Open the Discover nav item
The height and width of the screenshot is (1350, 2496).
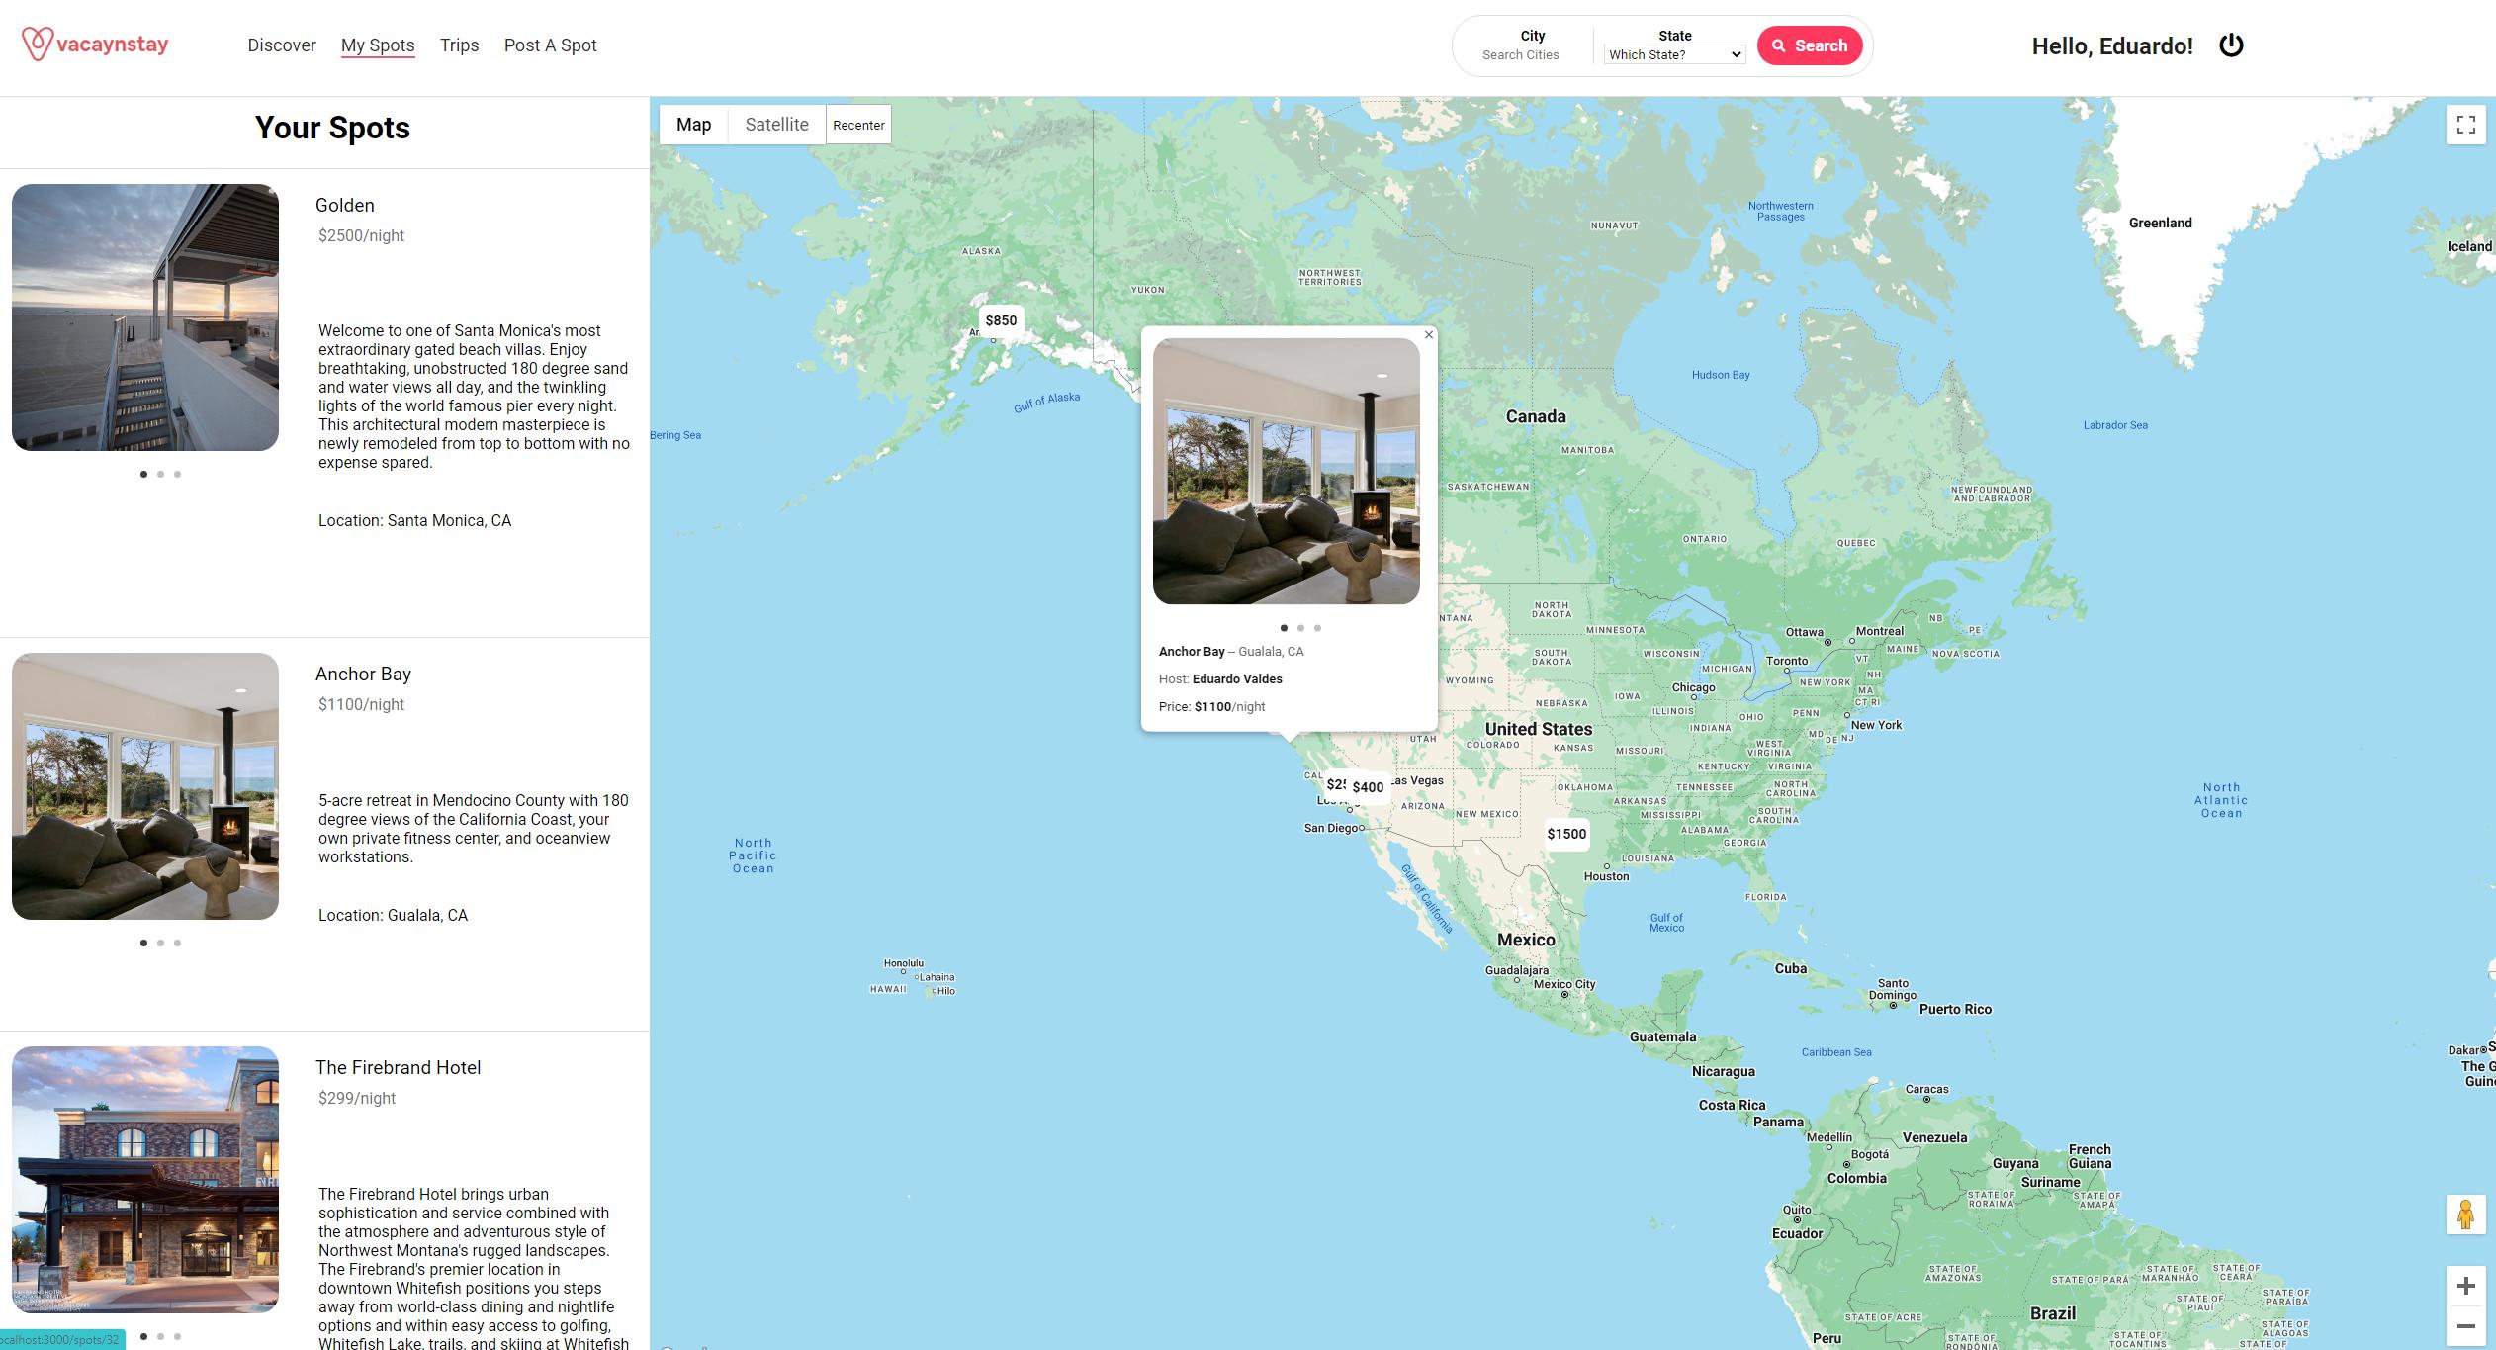click(282, 45)
